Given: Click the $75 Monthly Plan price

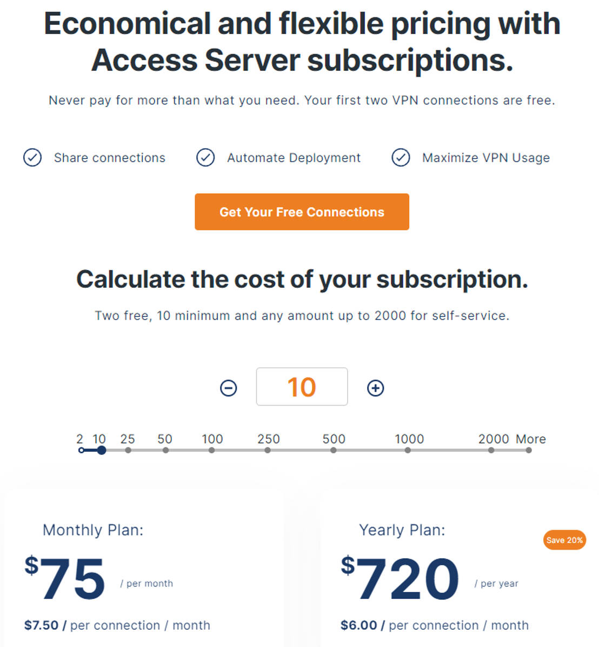Looking at the screenshot, I should click(65, 578).
